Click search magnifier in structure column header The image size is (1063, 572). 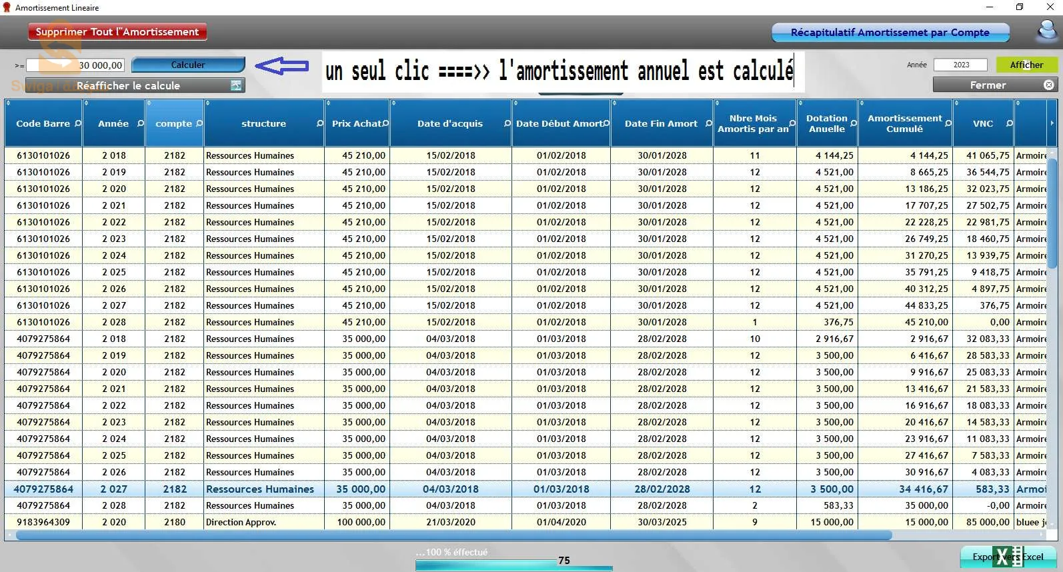click(319, 123)
